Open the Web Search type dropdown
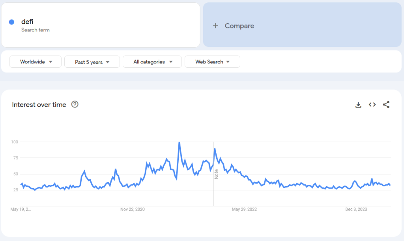This screenshot has height=241, width=404. click(x=212, y=62)
